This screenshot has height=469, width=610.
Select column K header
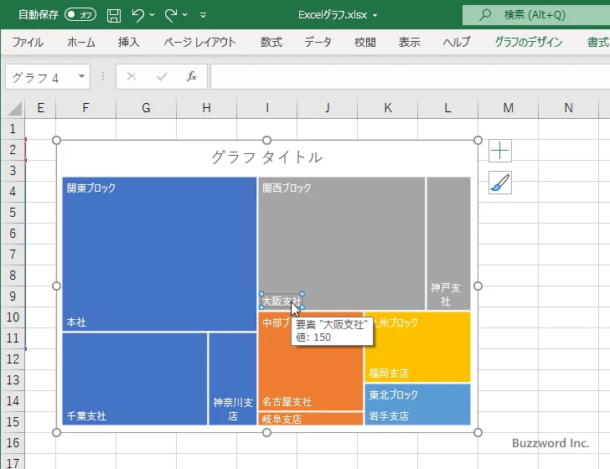(x=387, y=108)
